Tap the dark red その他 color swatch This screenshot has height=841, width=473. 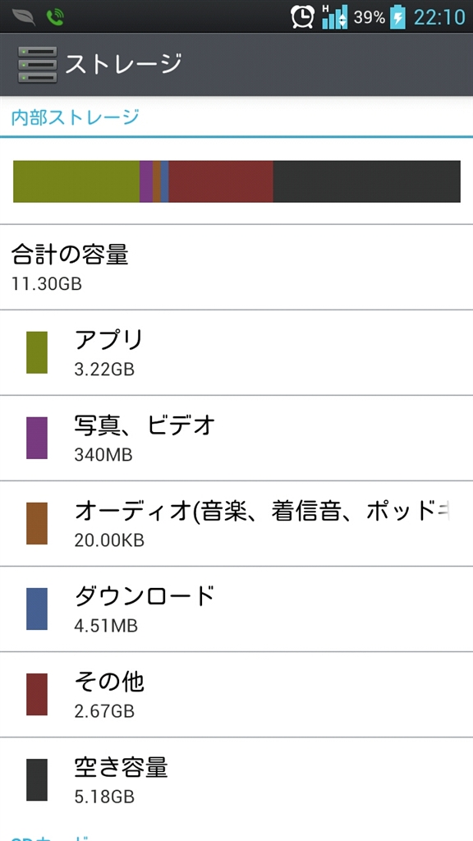(x=37, y=695)
